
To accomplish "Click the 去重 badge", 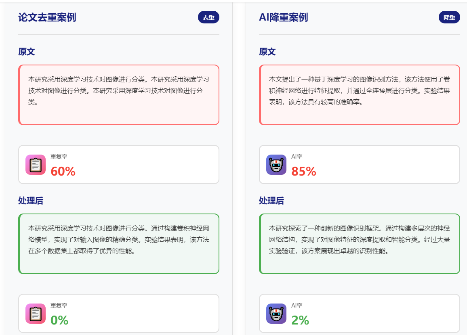I will 208,17.
